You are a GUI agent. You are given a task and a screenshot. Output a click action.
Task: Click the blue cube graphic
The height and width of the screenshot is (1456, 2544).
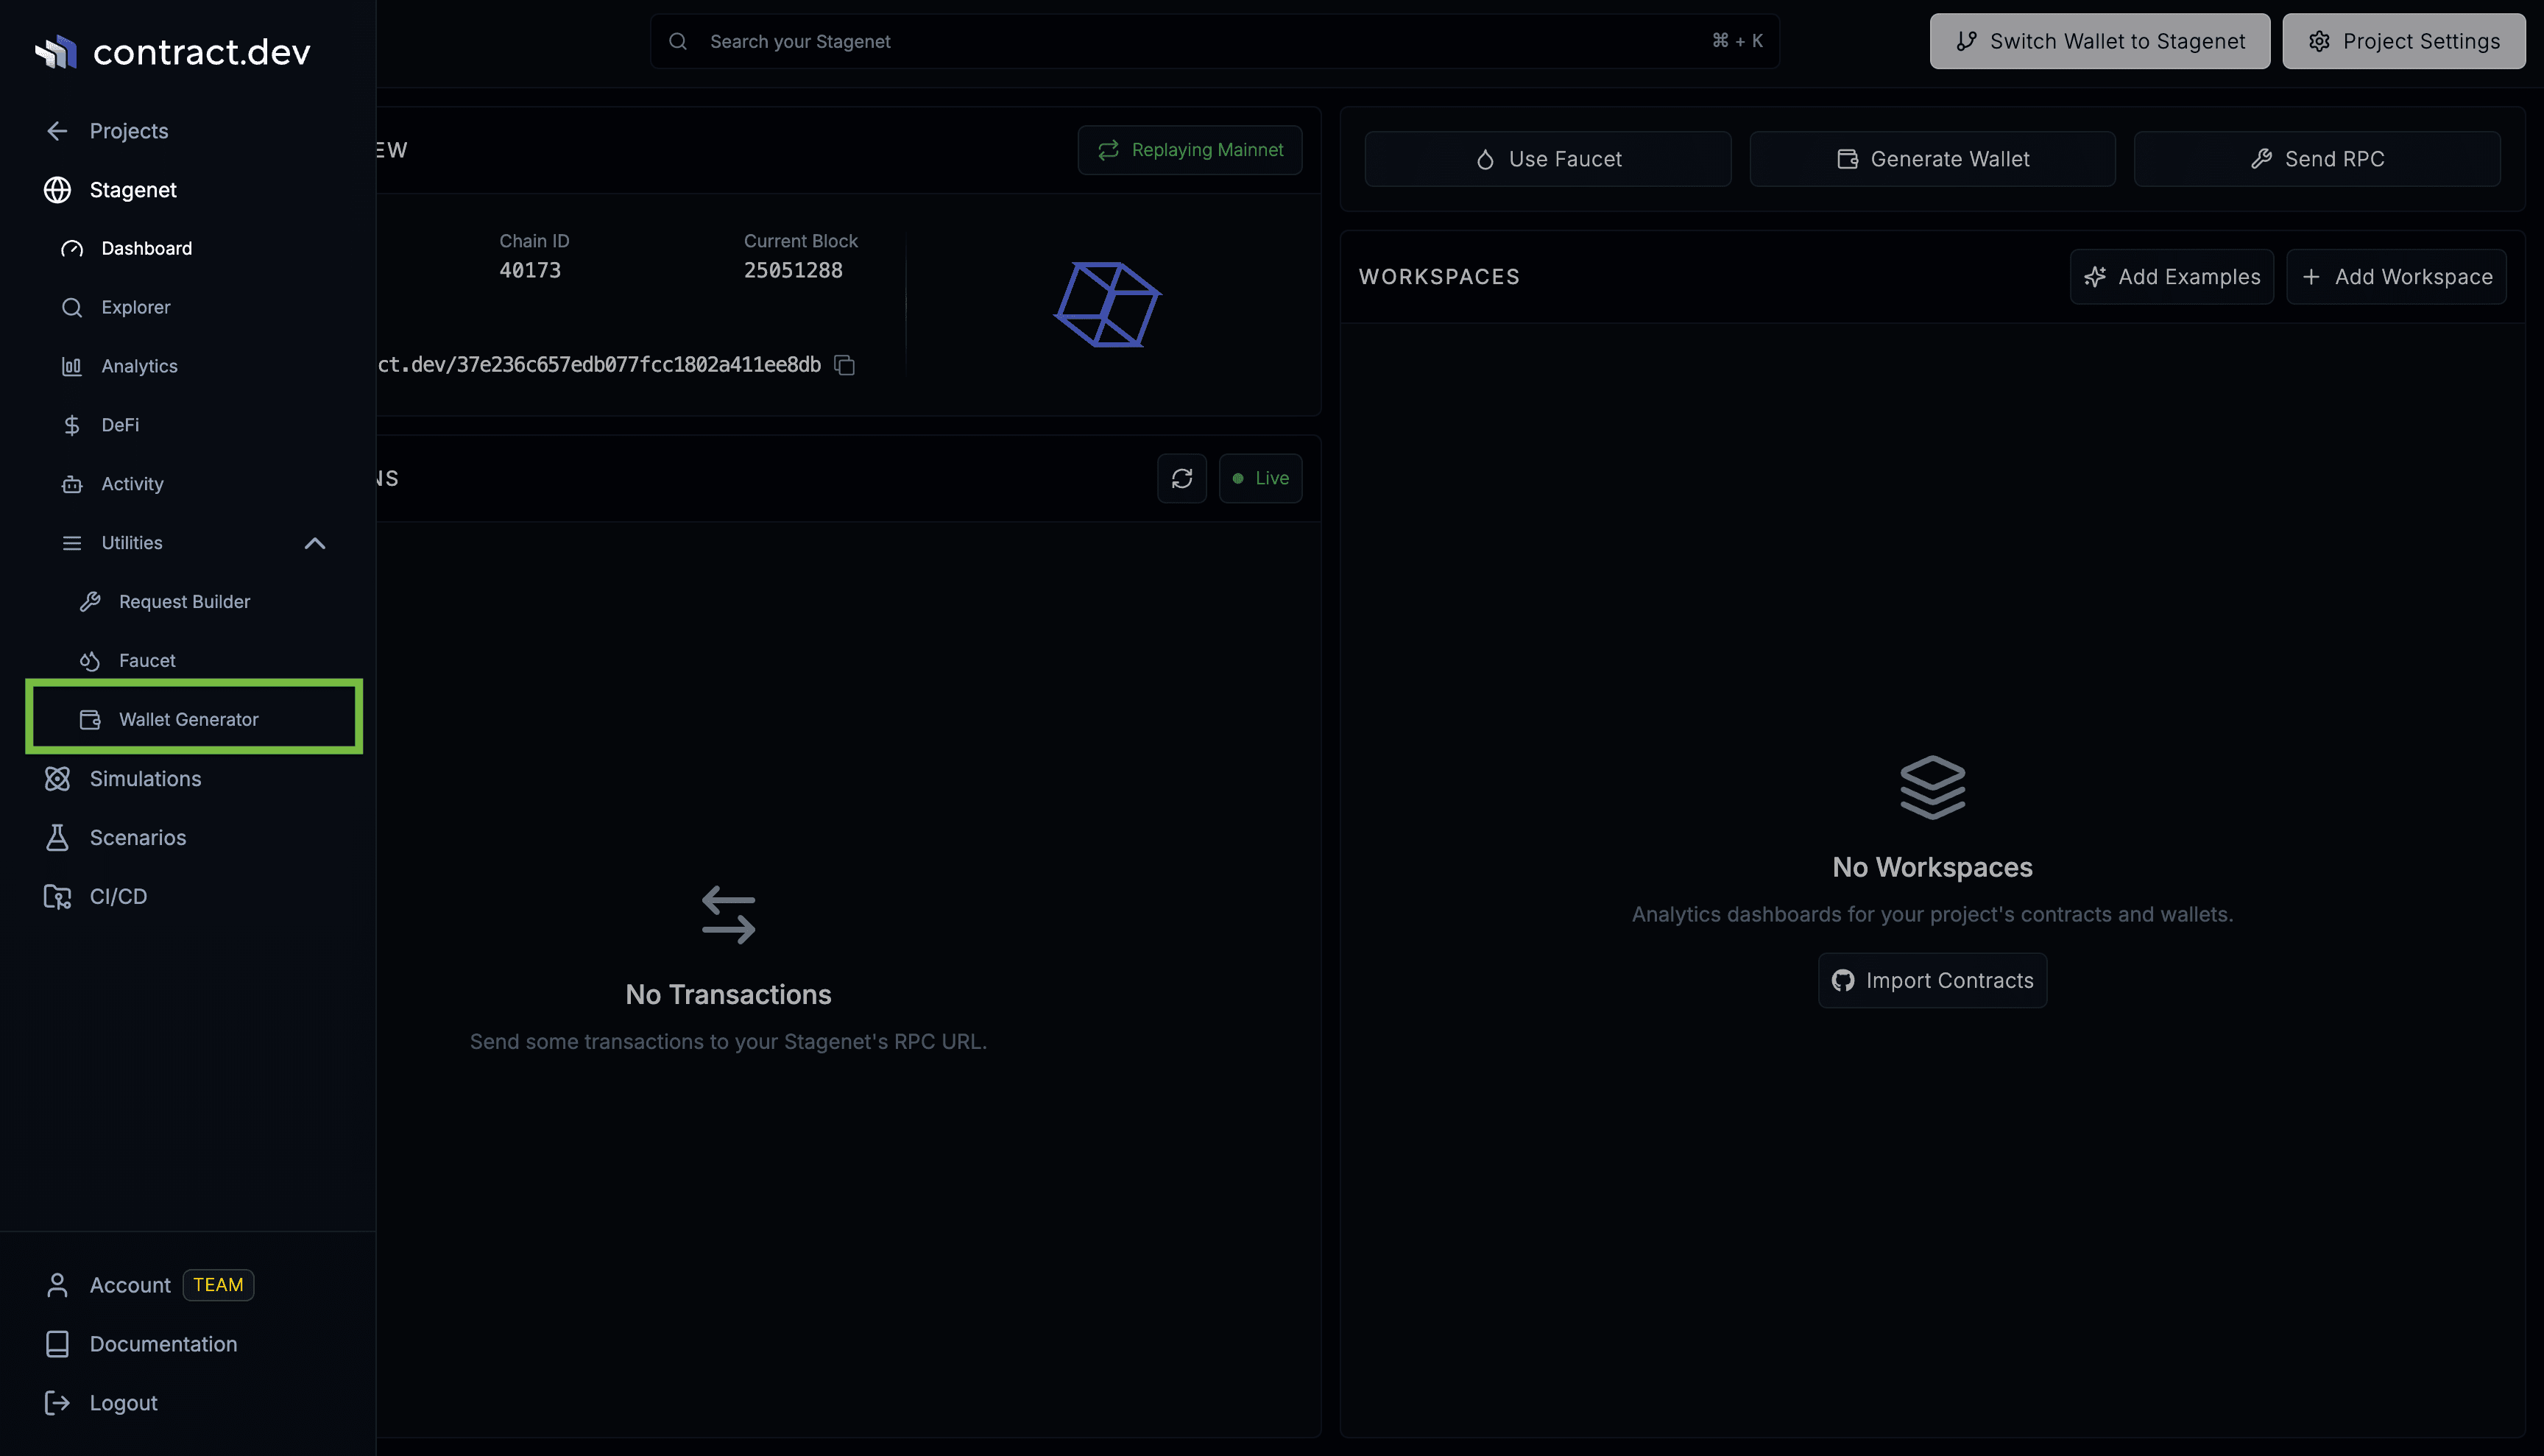(1107, 305)
